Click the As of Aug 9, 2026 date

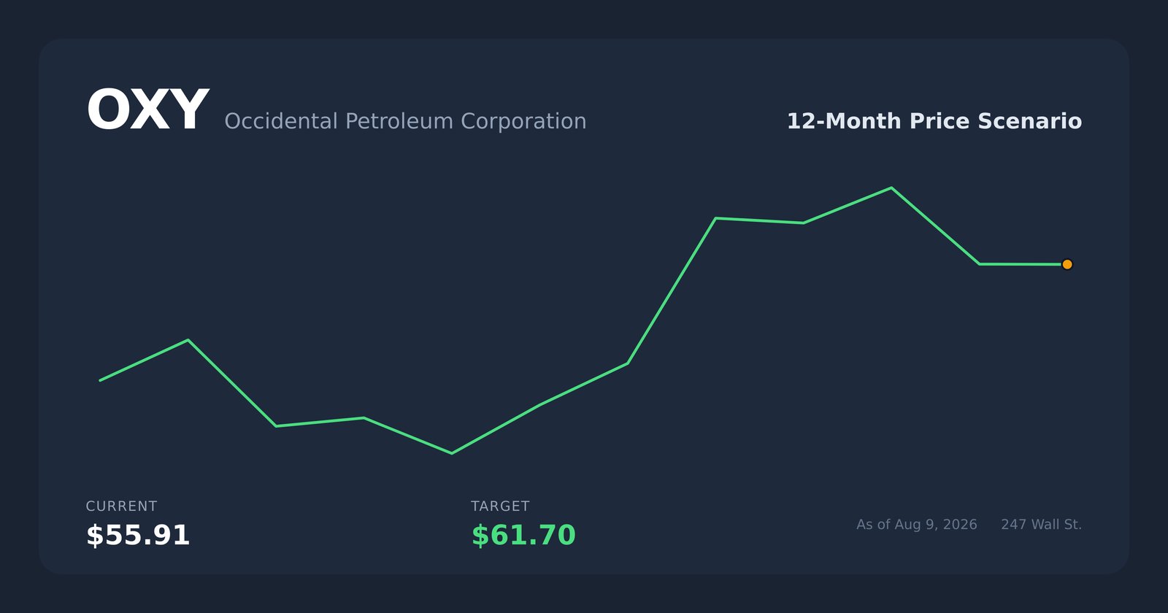(916, 525)
